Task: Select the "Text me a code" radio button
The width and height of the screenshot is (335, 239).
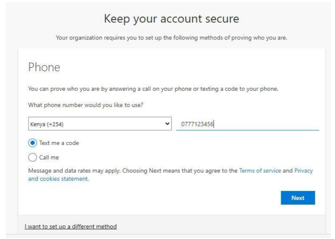Action: pos(32,143)
